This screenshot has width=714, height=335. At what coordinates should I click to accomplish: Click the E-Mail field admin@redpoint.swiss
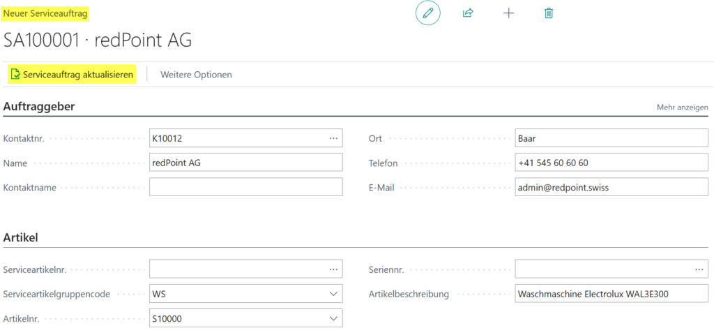coord(612,187)
